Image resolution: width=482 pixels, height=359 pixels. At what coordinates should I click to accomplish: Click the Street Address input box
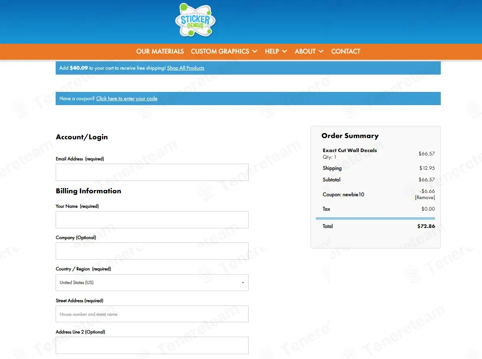[152, 314]
